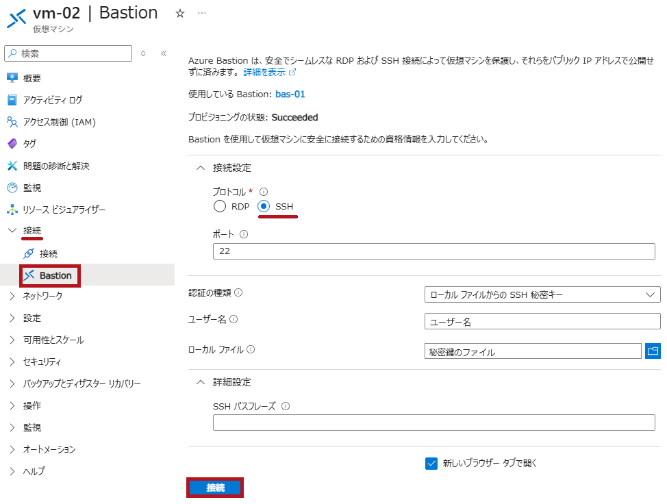
Task: Click the タグ tag icon
Action: pyautogui.click(x=12, y=144)
